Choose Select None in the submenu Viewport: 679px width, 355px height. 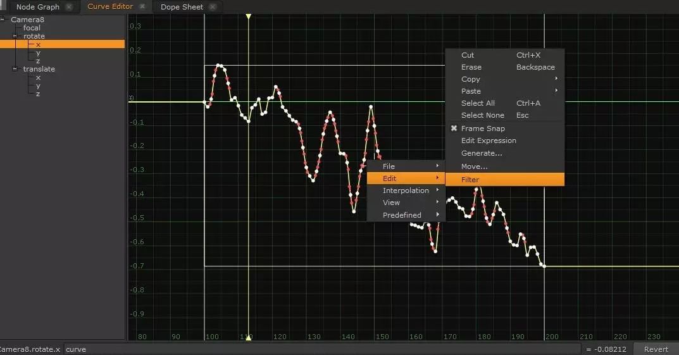coord(505,115)
